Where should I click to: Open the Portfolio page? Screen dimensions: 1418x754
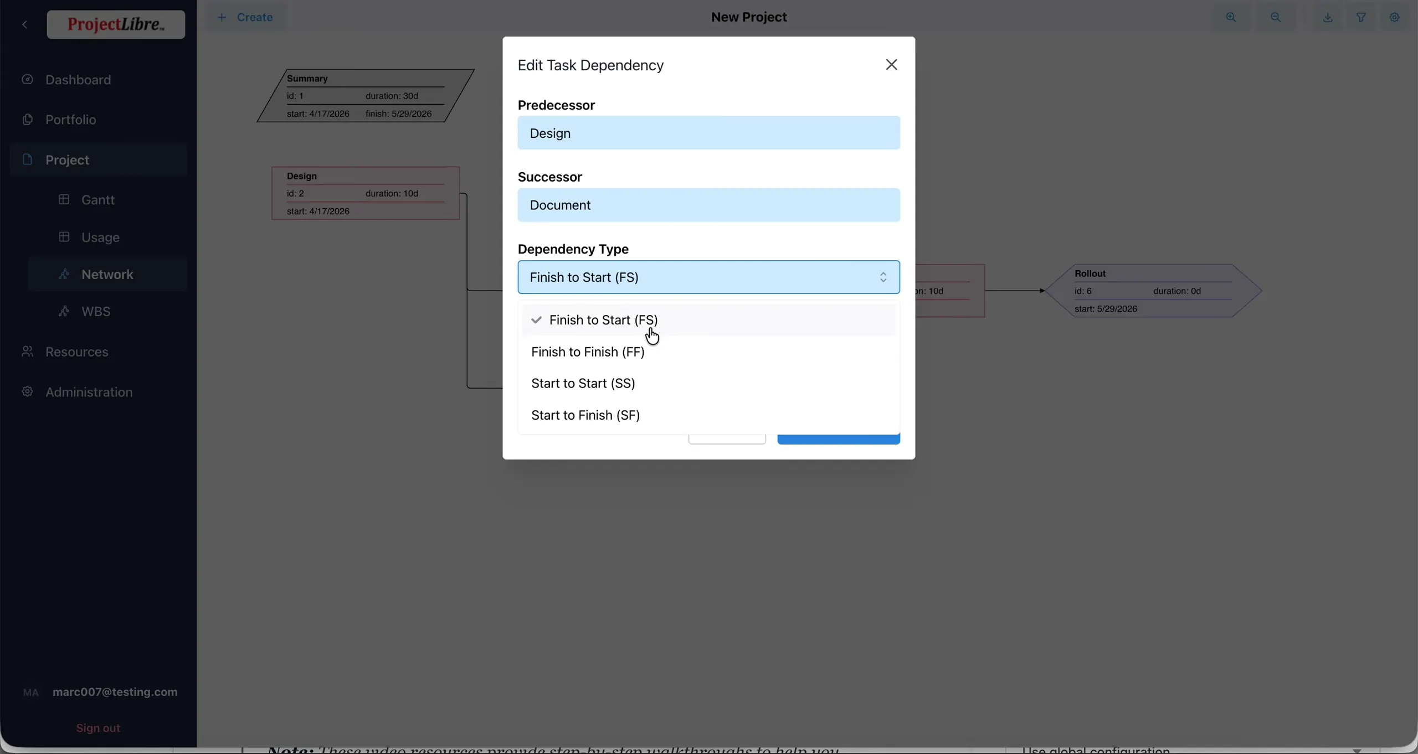tap(71, 120)
